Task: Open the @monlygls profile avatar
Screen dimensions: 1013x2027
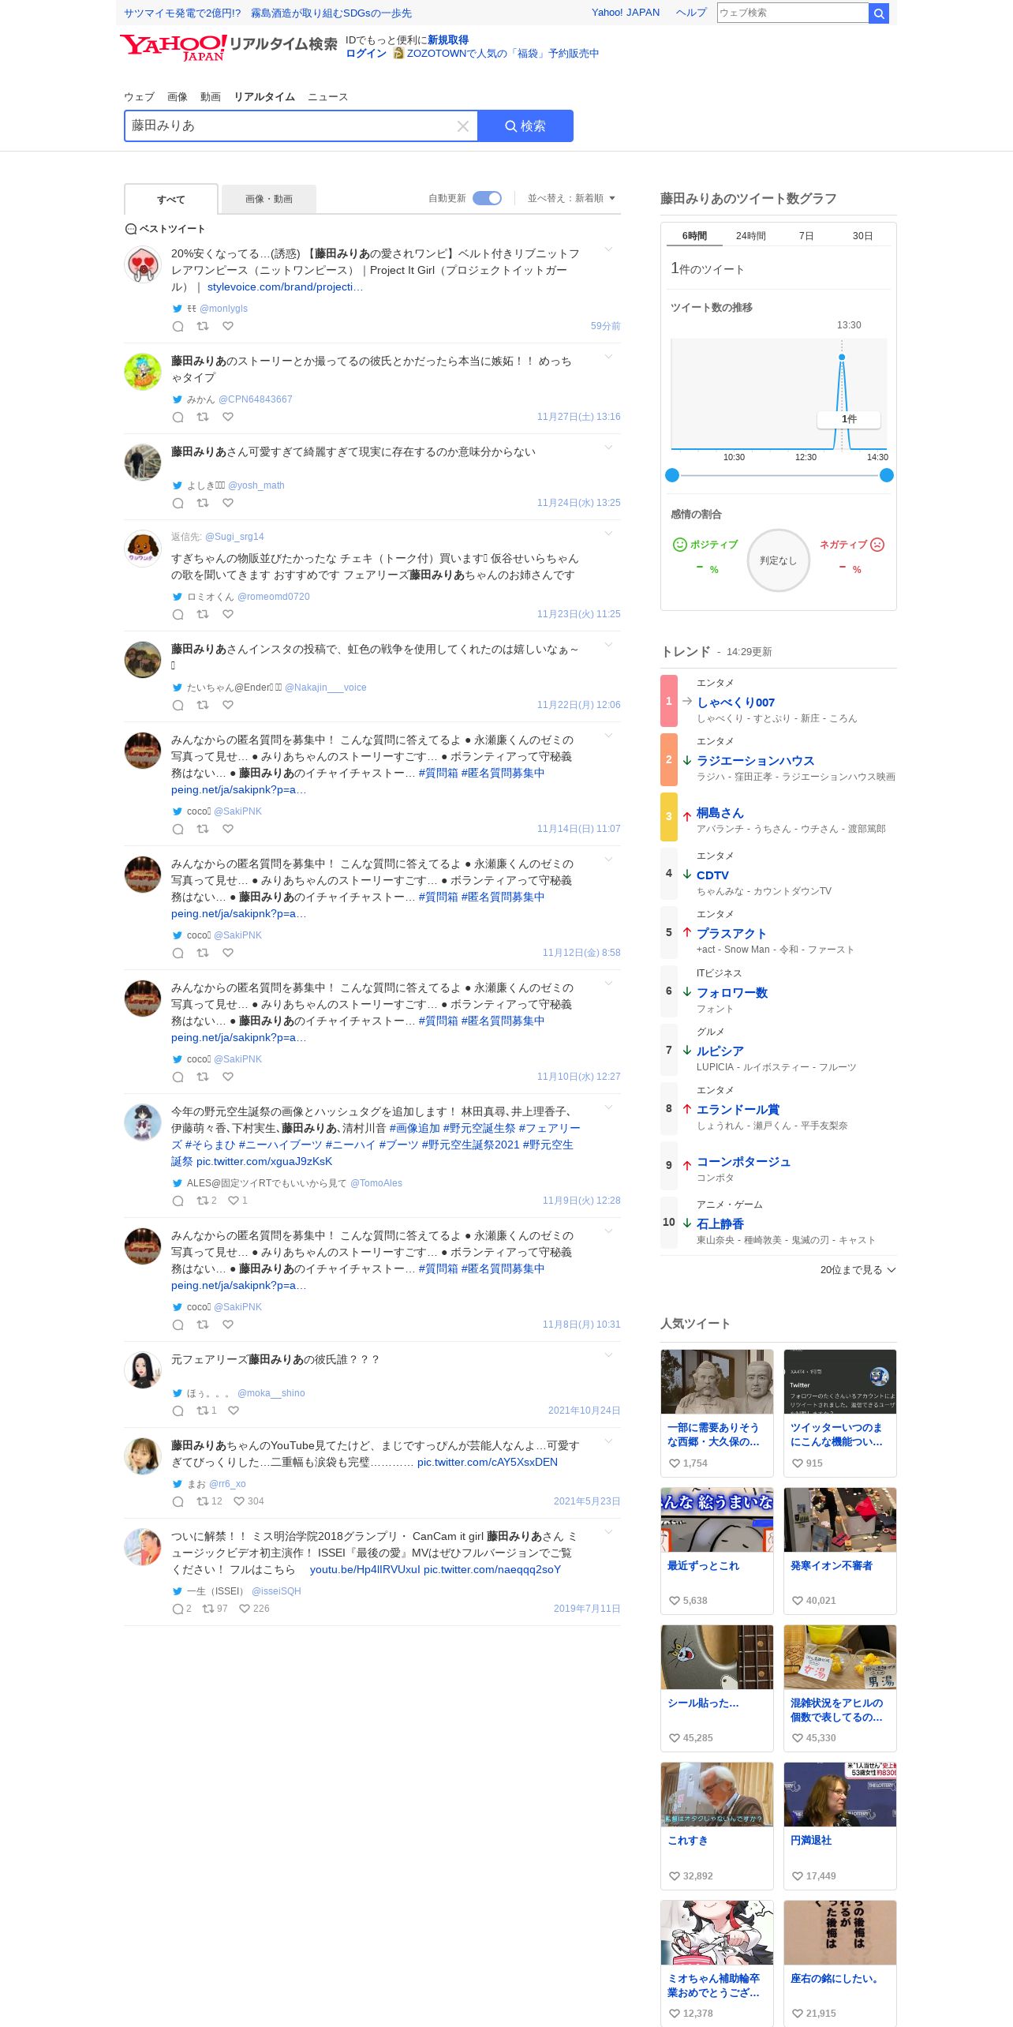Action: pyautogui.click(x=143, y=264)
